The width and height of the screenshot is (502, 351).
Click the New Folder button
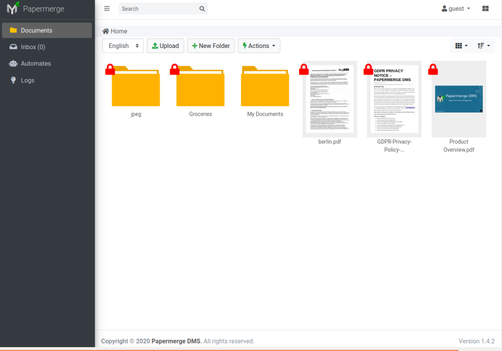tap(210, 46)
